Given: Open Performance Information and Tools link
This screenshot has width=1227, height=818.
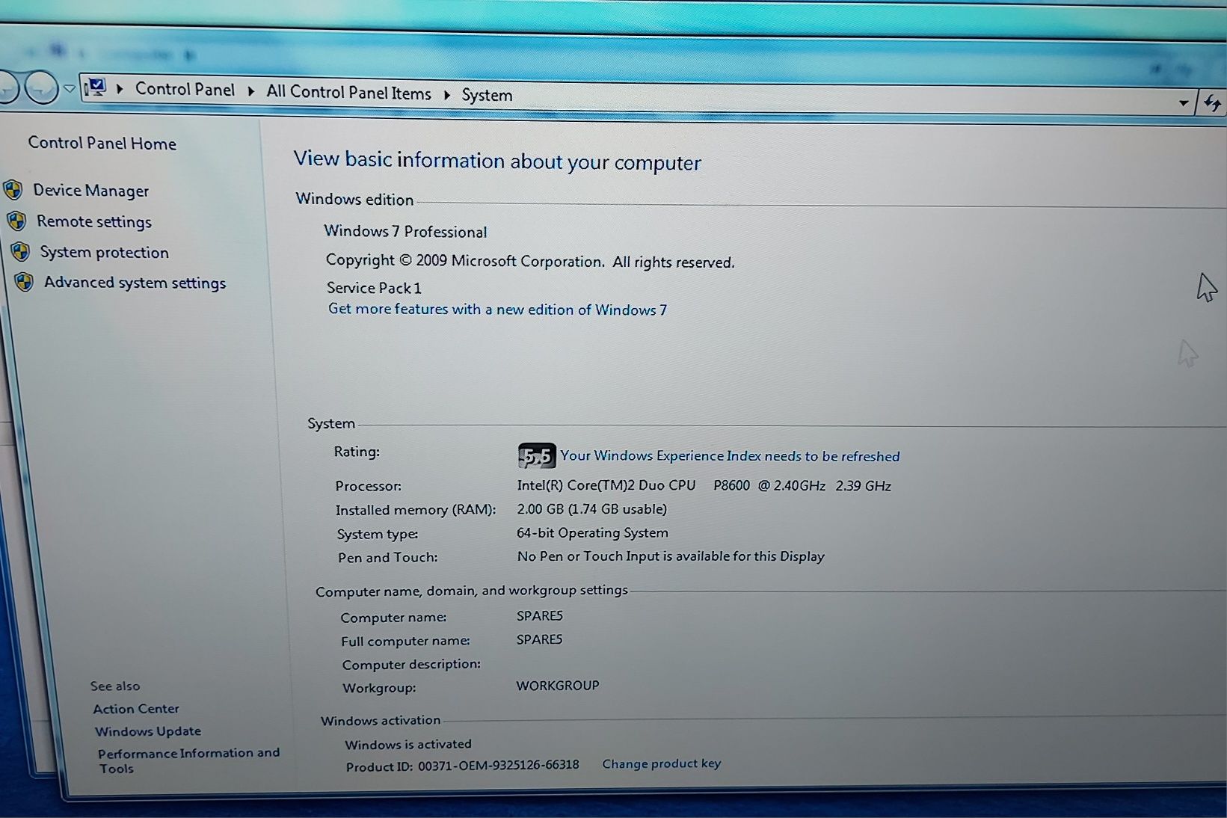Looking at the screenshot, I should 188,760.
